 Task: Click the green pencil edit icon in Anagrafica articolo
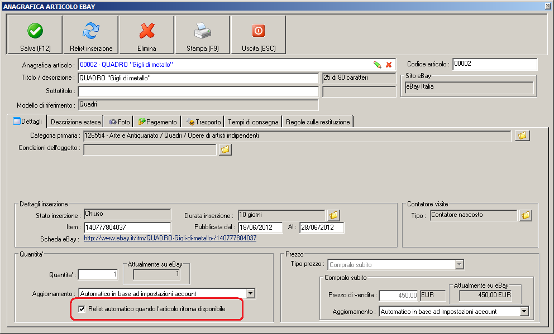pos(378,65)
